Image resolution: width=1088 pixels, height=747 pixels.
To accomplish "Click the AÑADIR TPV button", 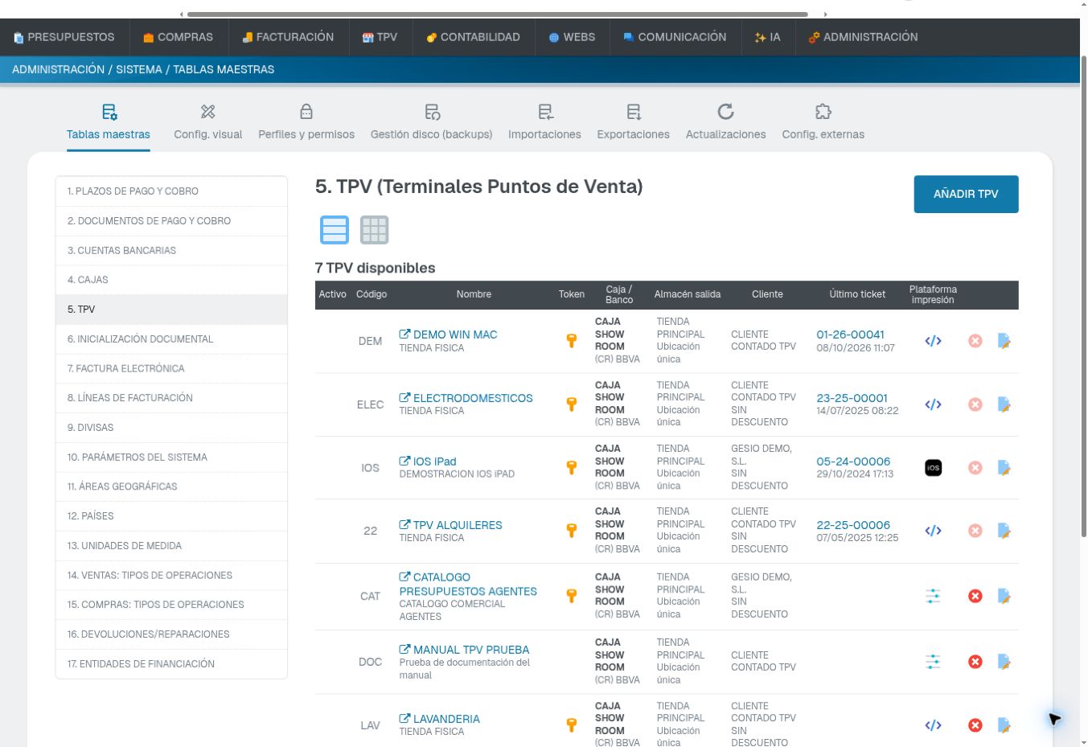I will coord(966,194).
